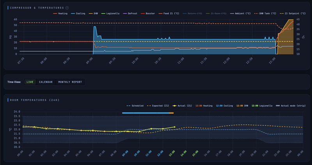Switch to the CALENDAR time view
This screenshot has height=165, width=312.
click(46, 82)
